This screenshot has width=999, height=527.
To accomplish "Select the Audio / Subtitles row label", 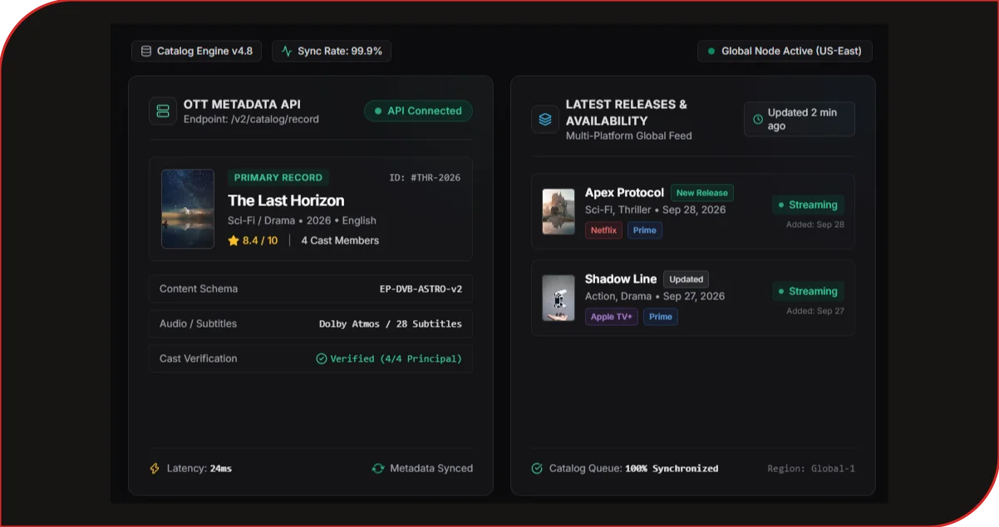I will coord(198,324).
